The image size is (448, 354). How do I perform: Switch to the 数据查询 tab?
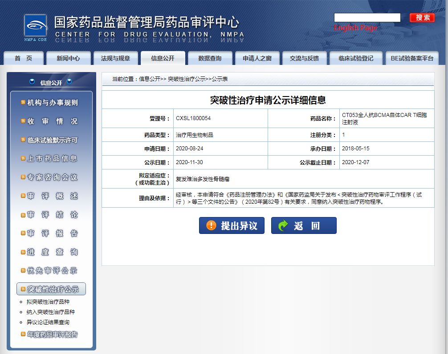210,58
